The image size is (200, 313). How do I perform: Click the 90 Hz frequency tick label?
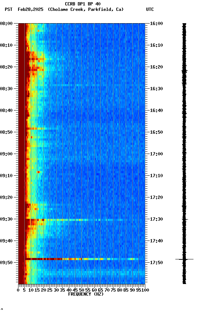(132, 290)
